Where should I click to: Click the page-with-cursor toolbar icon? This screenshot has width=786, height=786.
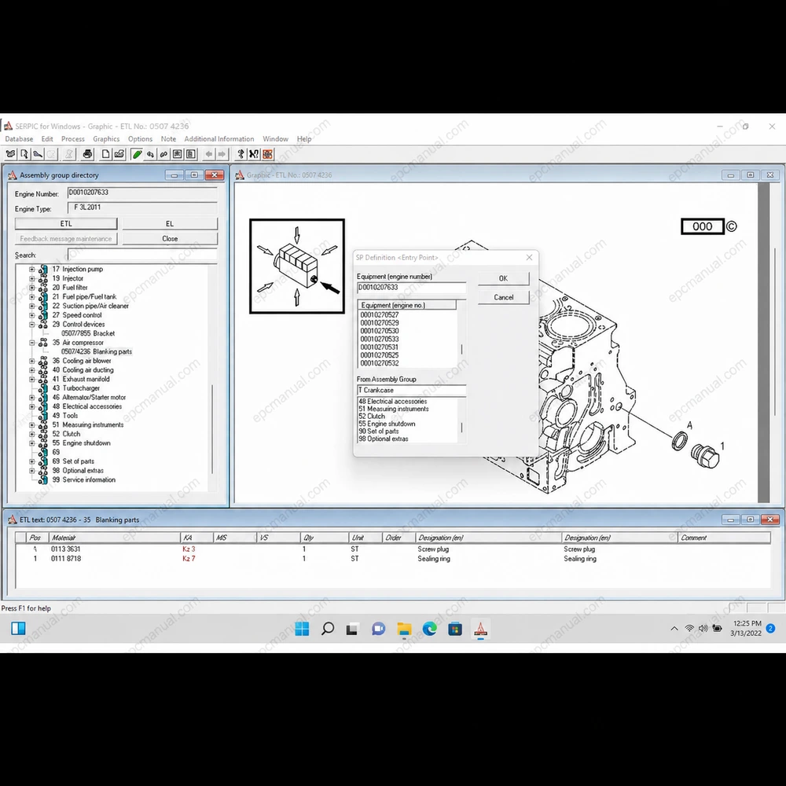click(24, 154)
